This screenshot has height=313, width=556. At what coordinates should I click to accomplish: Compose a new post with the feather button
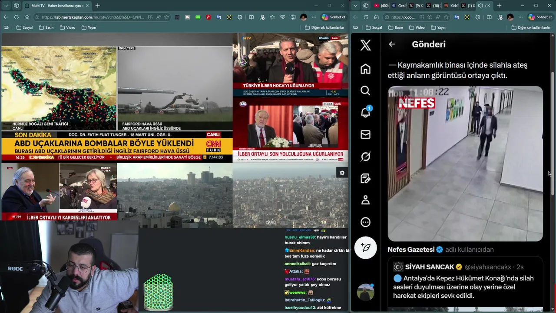365,247
